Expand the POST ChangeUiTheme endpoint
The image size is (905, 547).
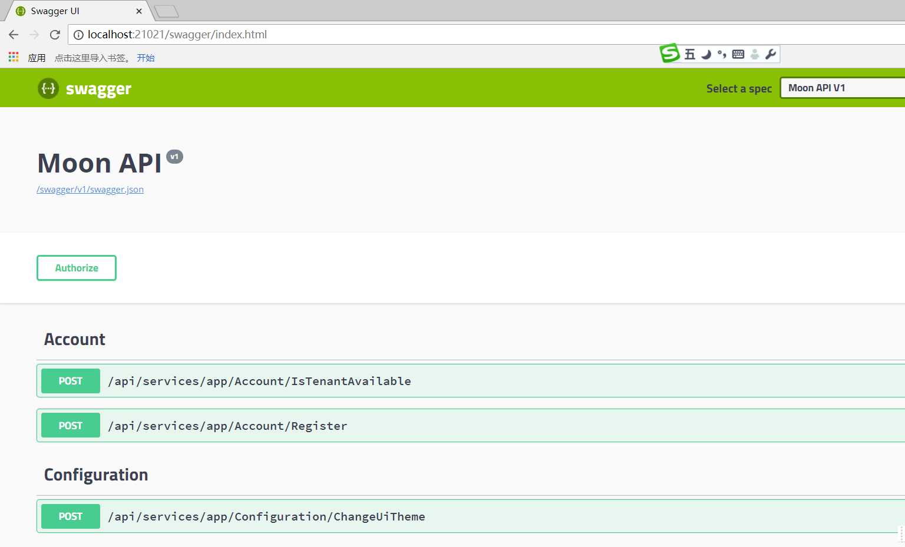click(471, 516)
